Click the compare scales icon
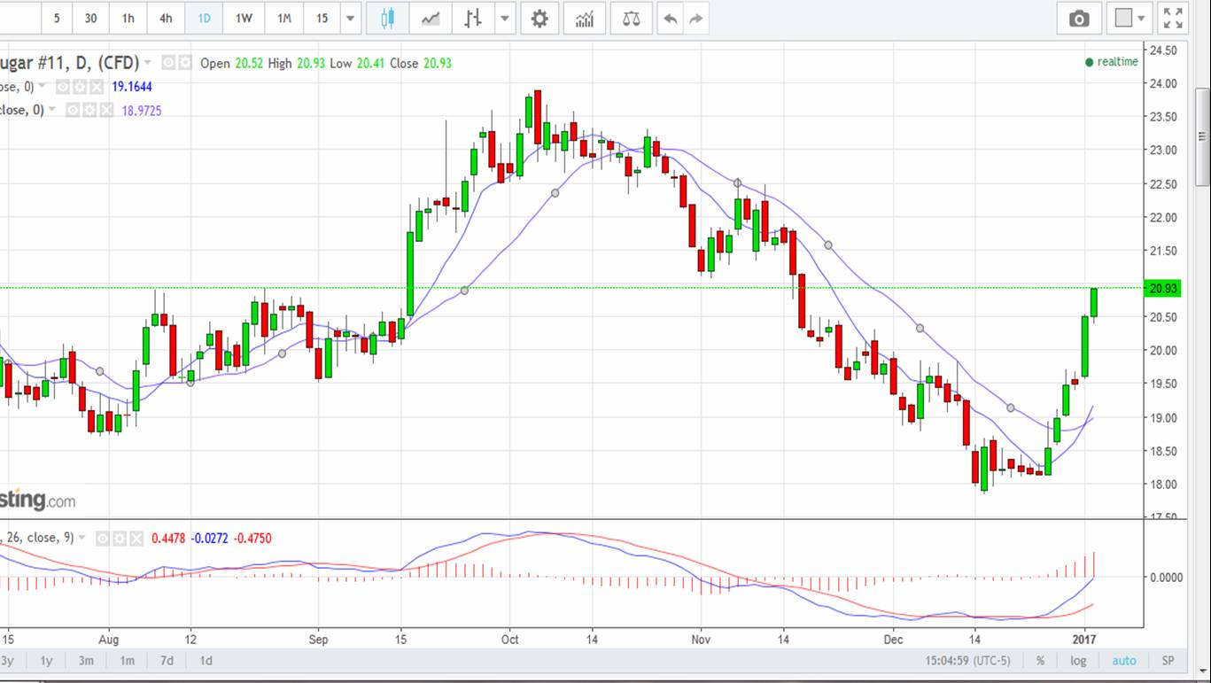 coord(631,19)
